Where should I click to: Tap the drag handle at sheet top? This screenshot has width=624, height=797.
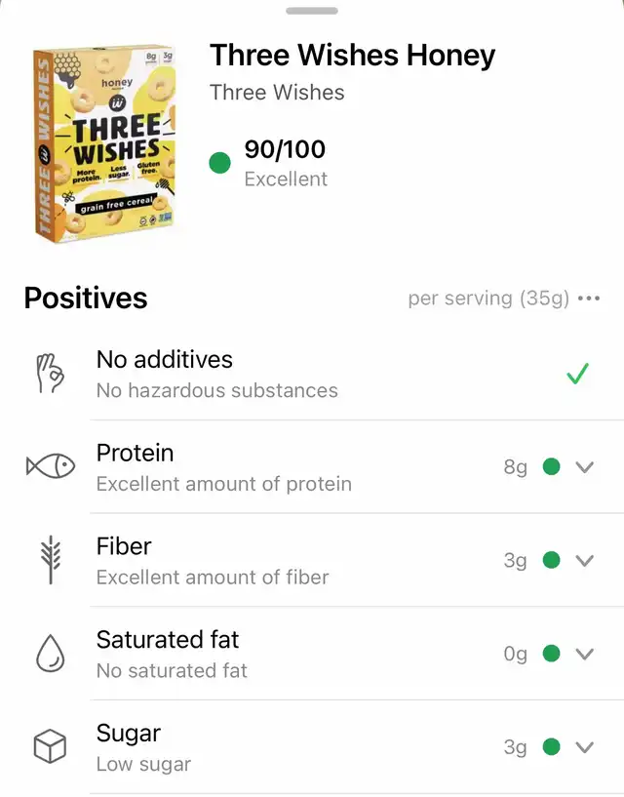(311, 11)
